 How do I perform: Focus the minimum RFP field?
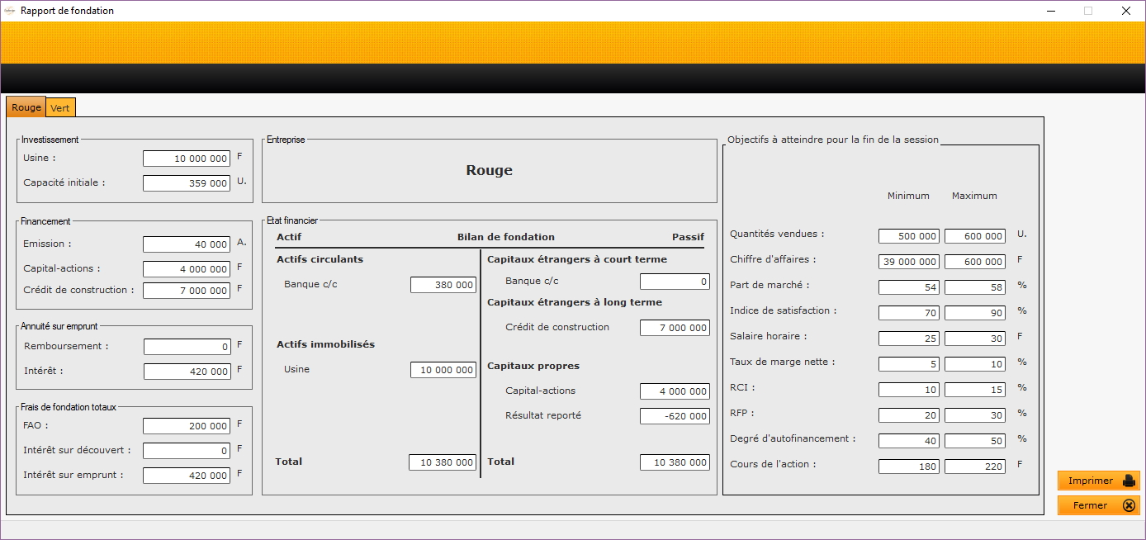909,415
